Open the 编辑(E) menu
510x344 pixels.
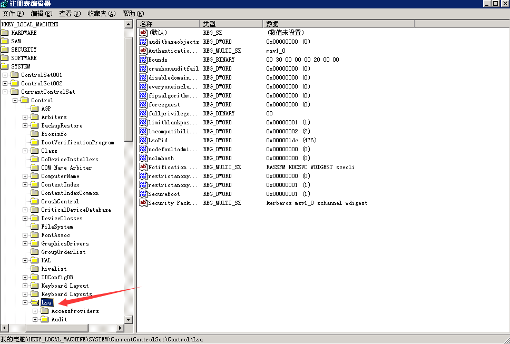click(41, 14)
